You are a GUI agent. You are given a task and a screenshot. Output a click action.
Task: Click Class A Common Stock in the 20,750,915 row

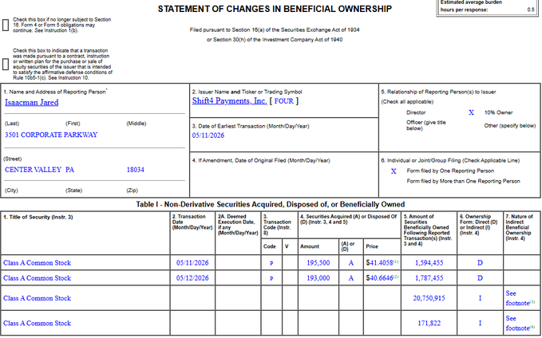(x=37, y=298)
